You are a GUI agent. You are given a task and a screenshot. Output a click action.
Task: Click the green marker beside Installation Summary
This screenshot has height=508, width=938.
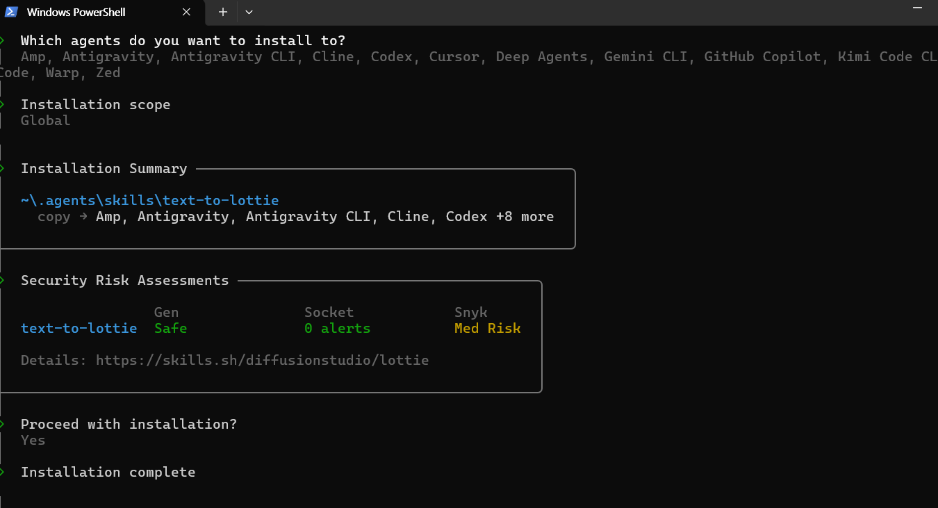coord(3,168)
